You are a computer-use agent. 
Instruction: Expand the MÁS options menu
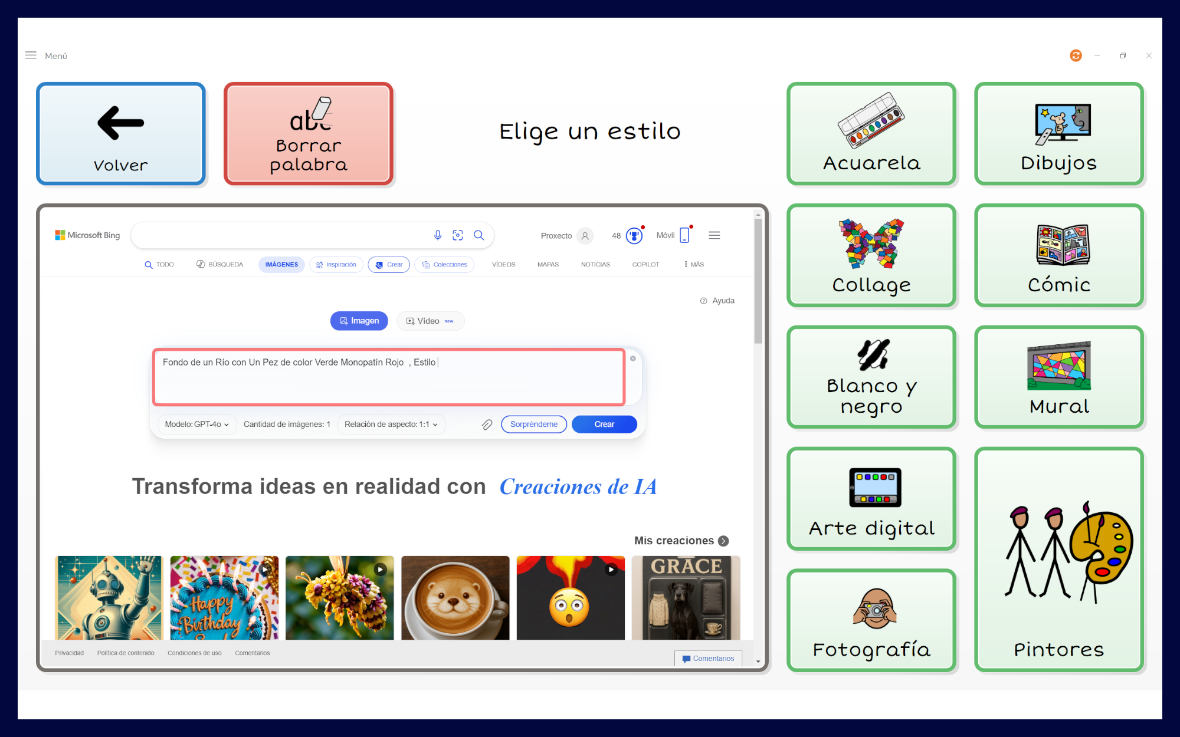pyautogui.click(x=693, y=264)
